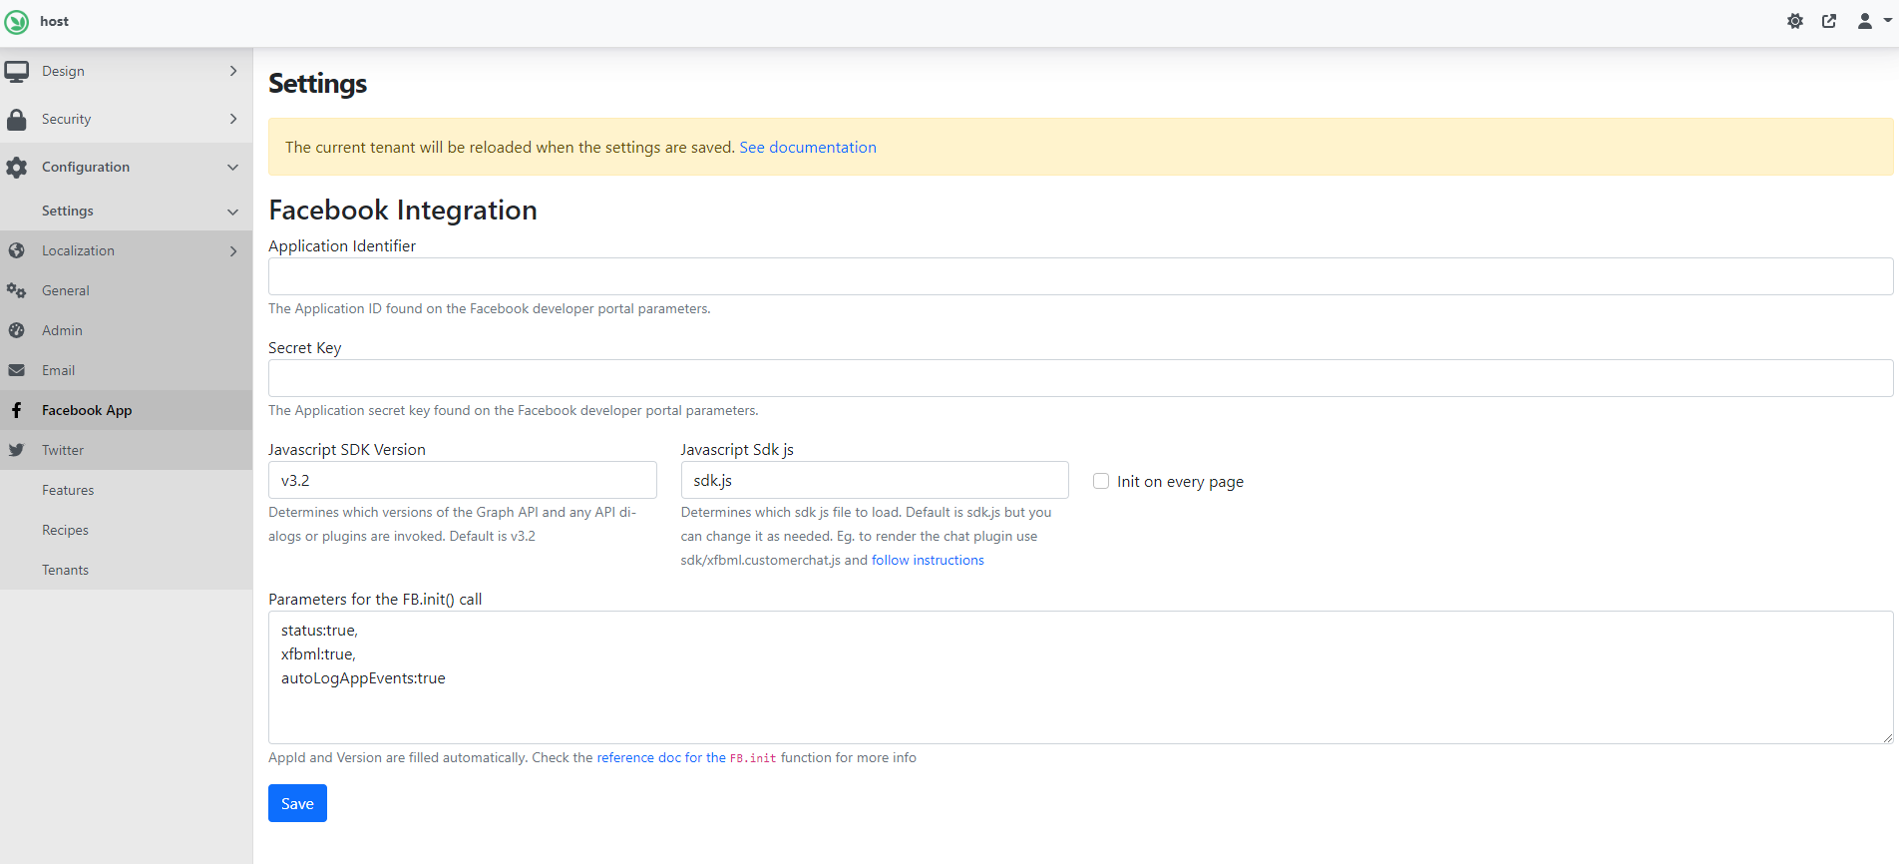Open Localization settings

pos(126,250)
